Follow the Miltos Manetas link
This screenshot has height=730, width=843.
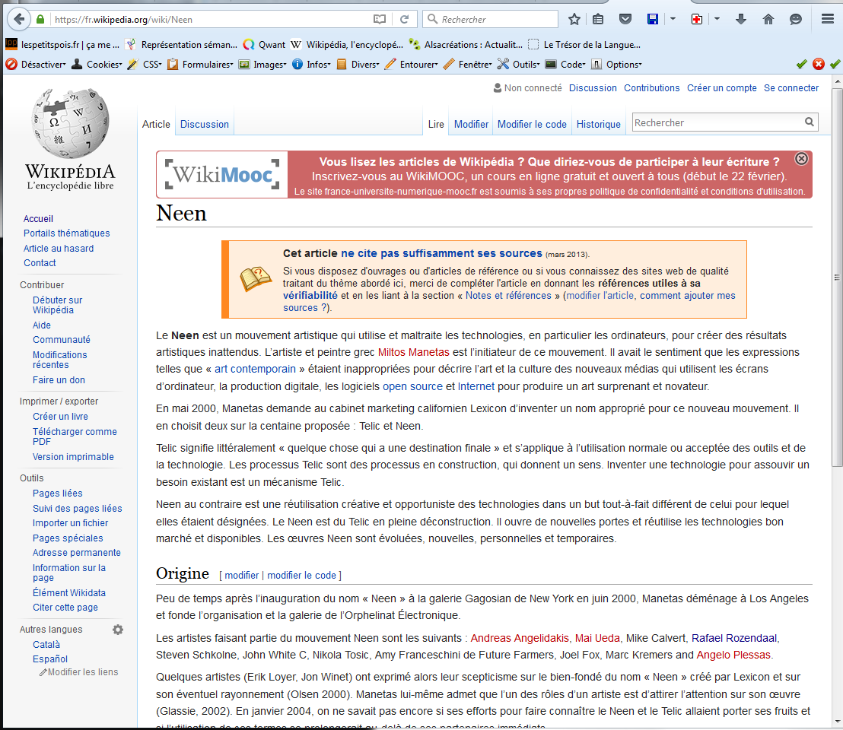pyautogui.click(x=413, y=352)
